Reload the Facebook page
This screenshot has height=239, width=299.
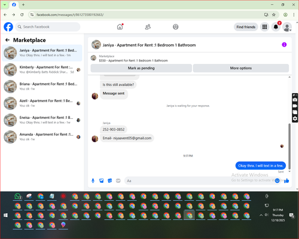(x=22, y=15)
